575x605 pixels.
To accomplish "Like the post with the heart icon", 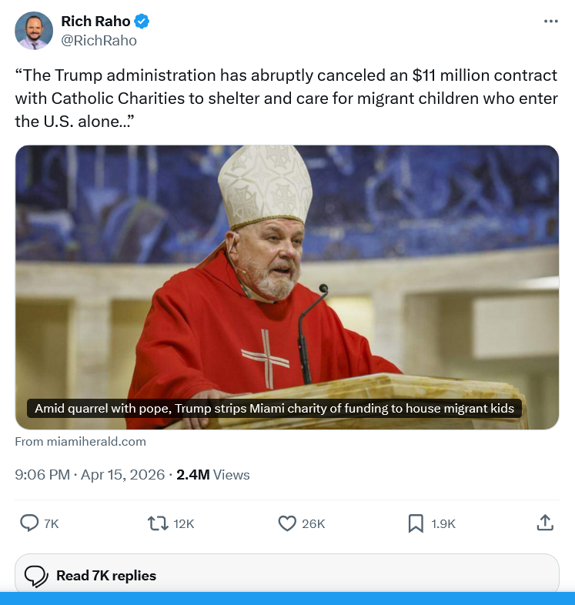I will coord(287,523).
